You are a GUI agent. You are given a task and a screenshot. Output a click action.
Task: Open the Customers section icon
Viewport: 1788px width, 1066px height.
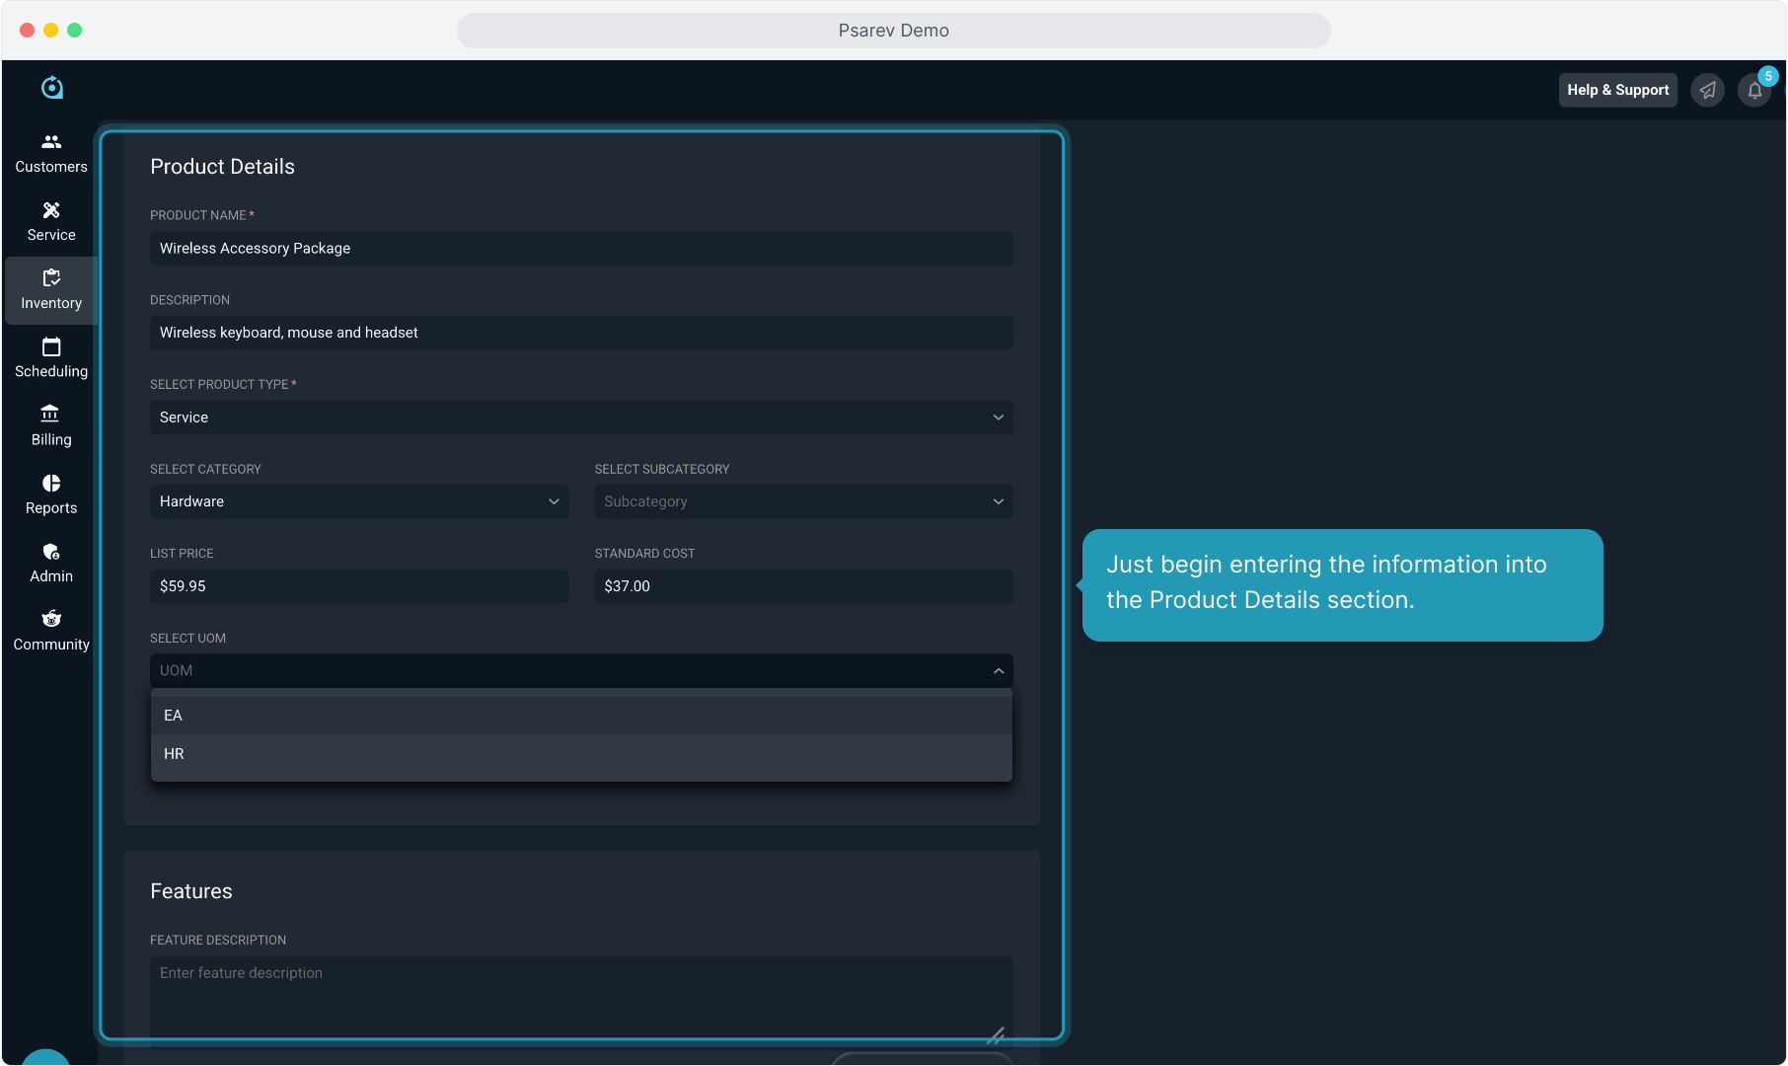pyautogui.click(x=51, y=142)
